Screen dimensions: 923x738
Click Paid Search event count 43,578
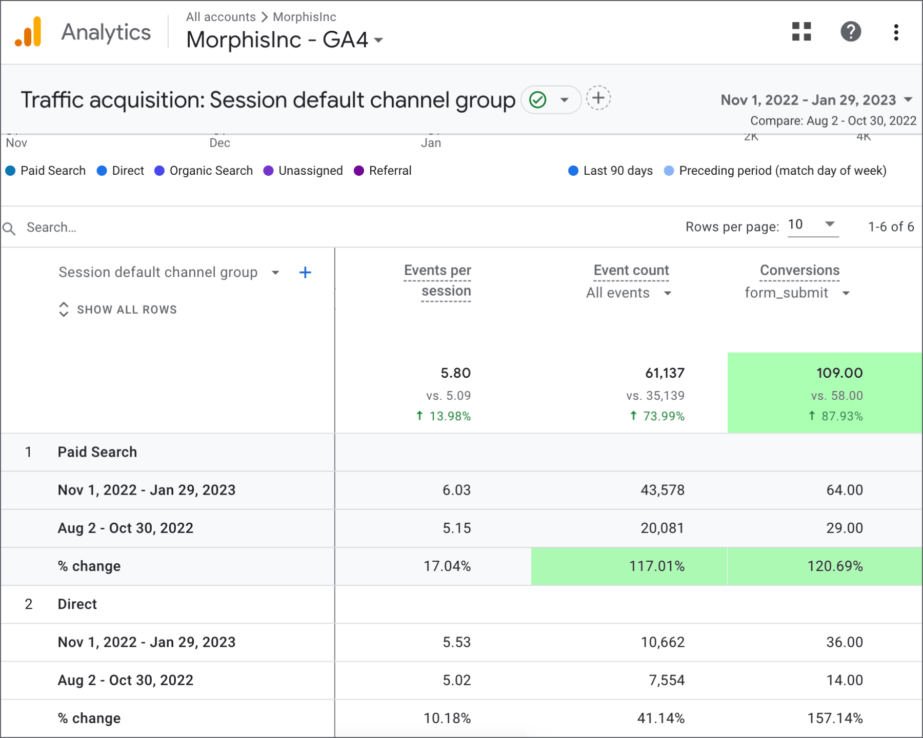point(663,490)
